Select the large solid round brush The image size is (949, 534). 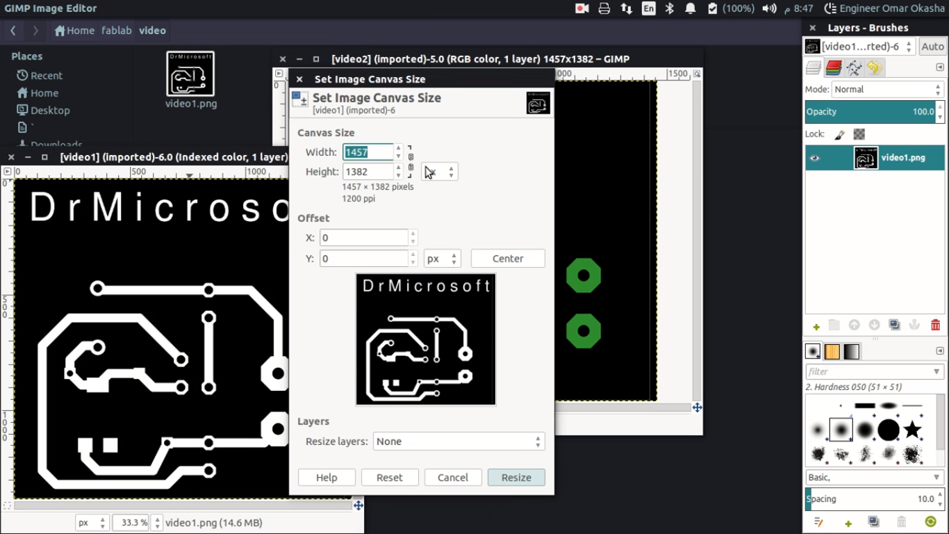click(889, 430)
